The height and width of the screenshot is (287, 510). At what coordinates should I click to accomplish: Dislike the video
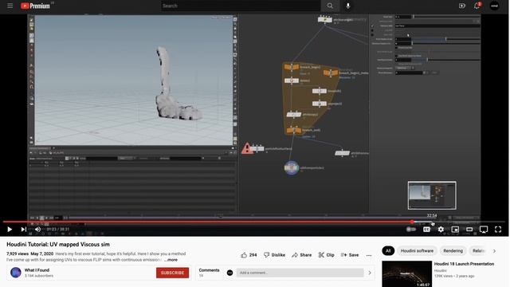tap(274, 255)
